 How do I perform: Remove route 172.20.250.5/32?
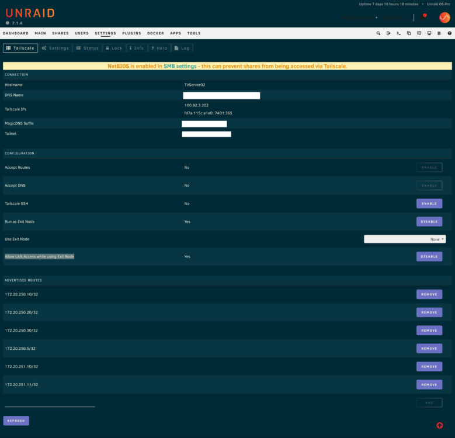pyautogui.click(x=429, y=349)
